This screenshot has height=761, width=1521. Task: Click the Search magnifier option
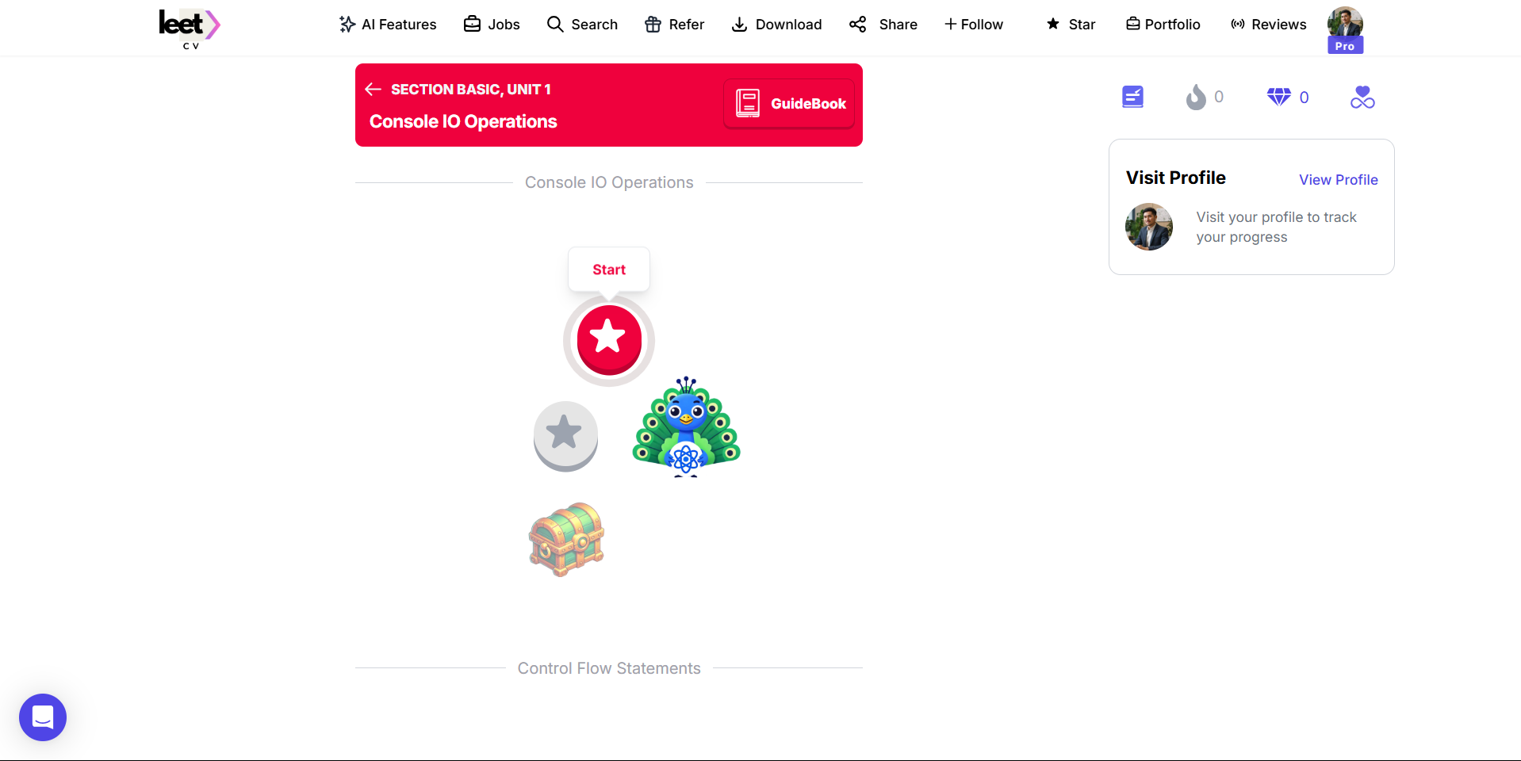tap(583, 25)
